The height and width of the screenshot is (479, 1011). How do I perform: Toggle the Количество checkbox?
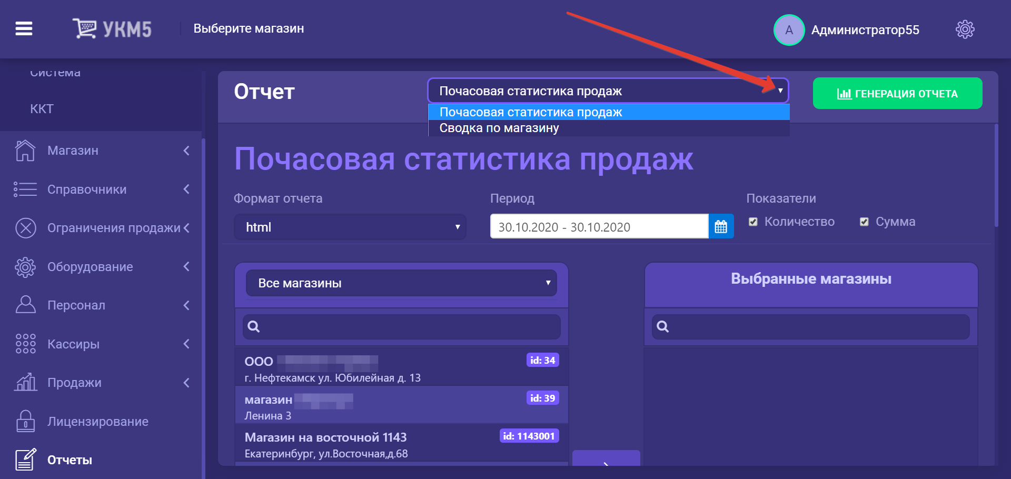point(753,222)
